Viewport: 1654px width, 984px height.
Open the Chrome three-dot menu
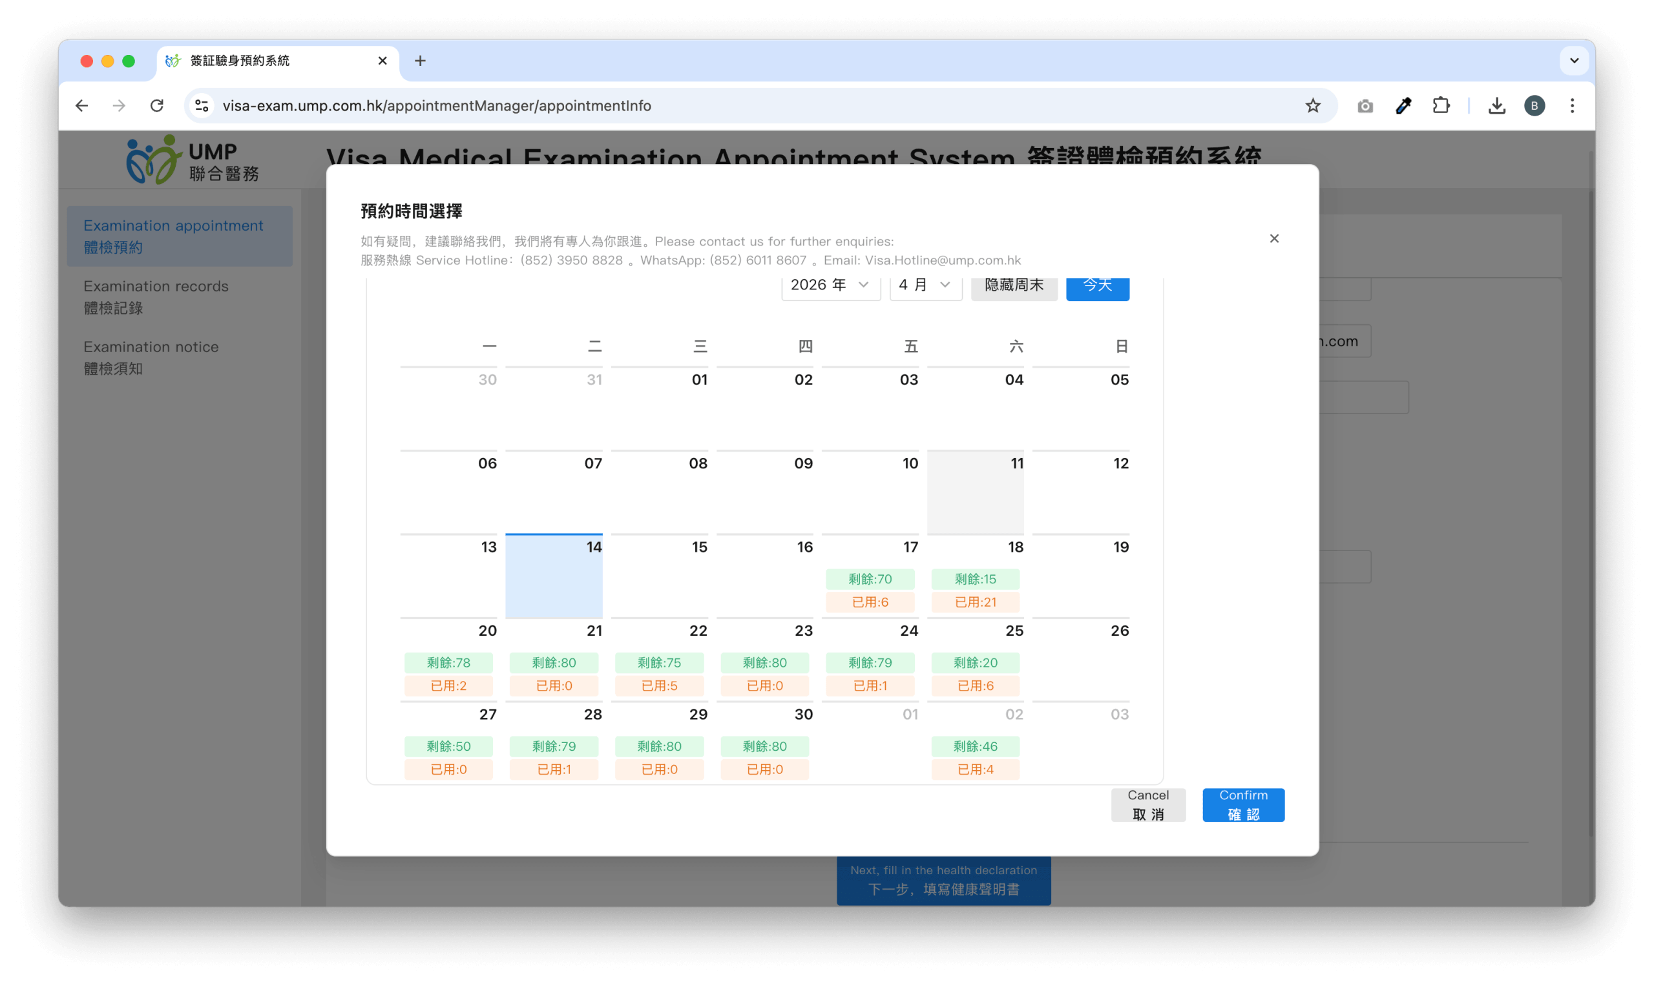(1572, 105)
